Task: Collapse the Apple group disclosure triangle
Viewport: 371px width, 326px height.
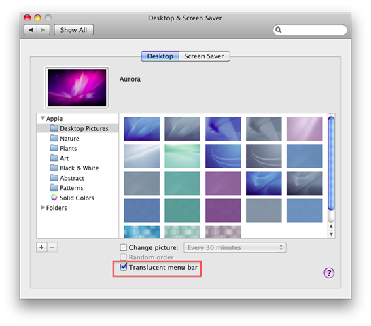Action: (43, 118)
